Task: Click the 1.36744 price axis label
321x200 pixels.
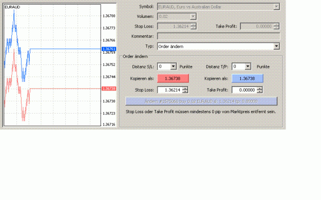Action: tap(109, 77)
